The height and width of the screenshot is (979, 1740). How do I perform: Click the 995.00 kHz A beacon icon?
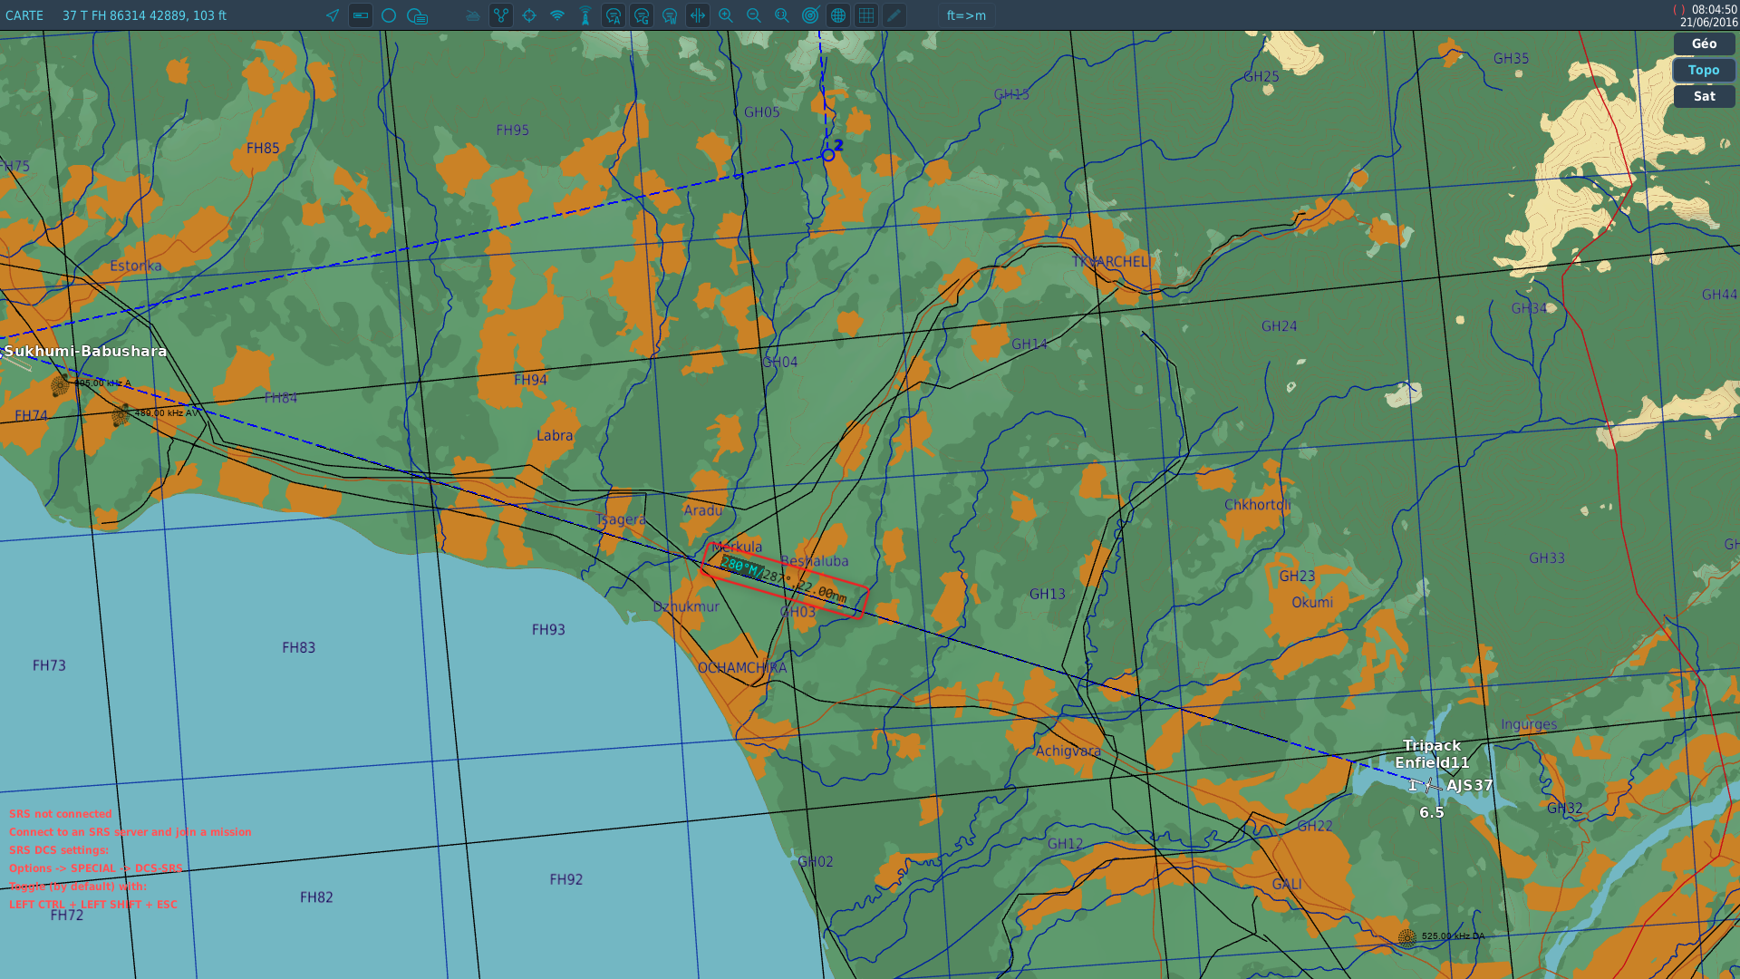(60, 385)
